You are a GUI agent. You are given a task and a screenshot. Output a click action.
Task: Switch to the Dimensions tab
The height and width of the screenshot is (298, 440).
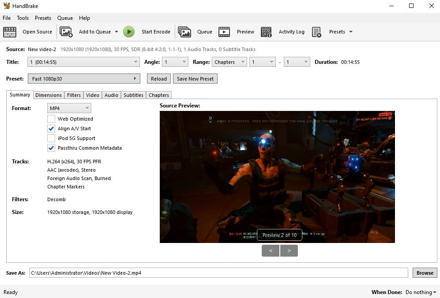click(49, 95)
